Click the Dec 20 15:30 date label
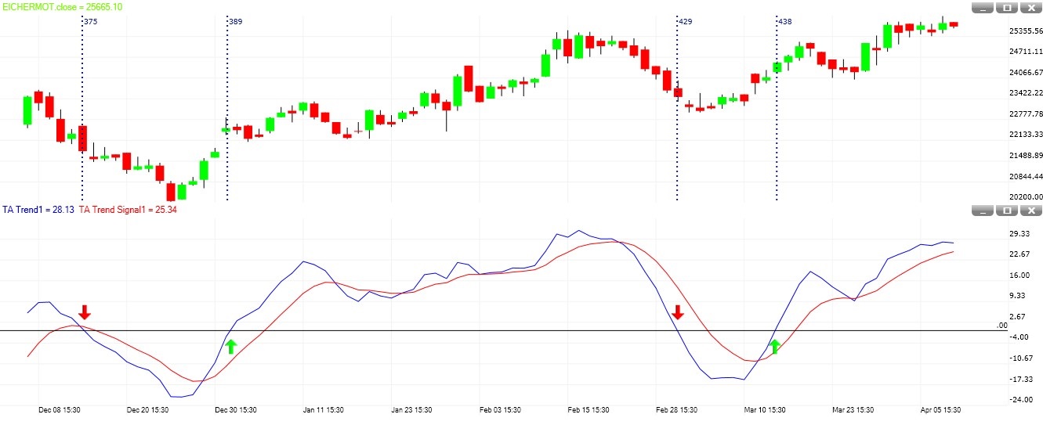 pos(148,409)
